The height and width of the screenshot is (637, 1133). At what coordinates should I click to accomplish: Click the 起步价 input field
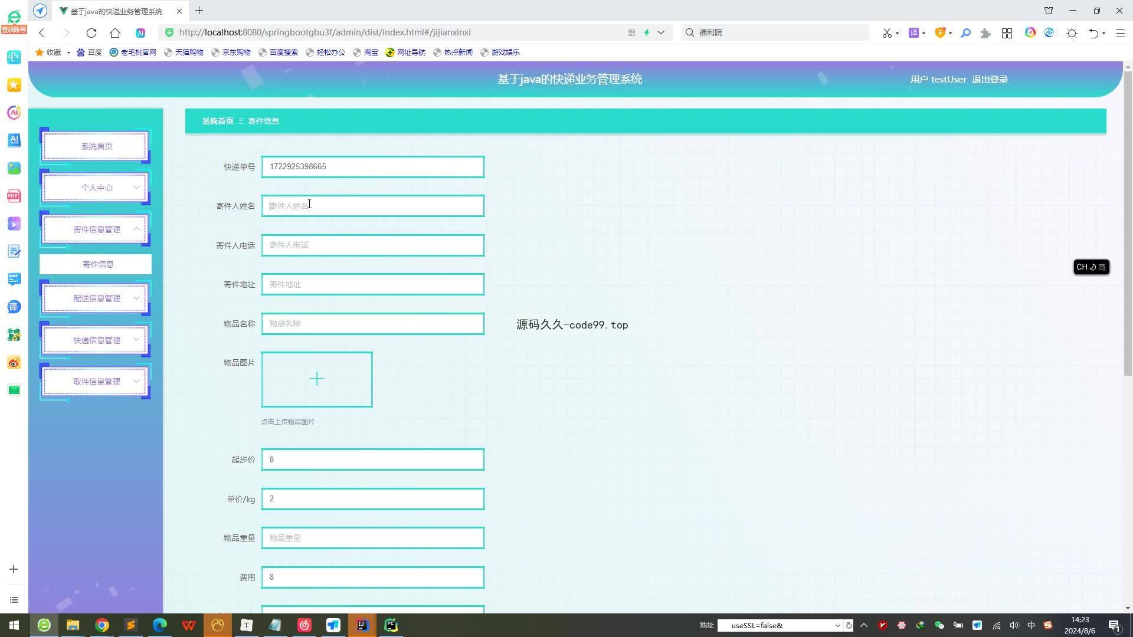click(373, 459)
